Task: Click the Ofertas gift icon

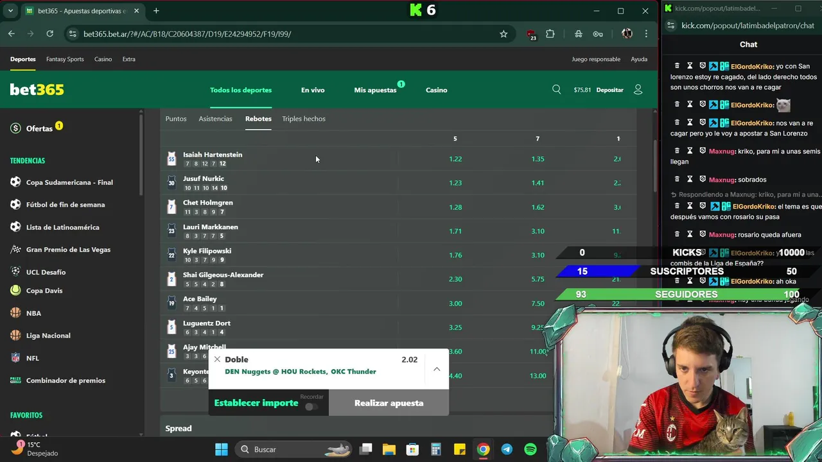Action: coord(15,128)
